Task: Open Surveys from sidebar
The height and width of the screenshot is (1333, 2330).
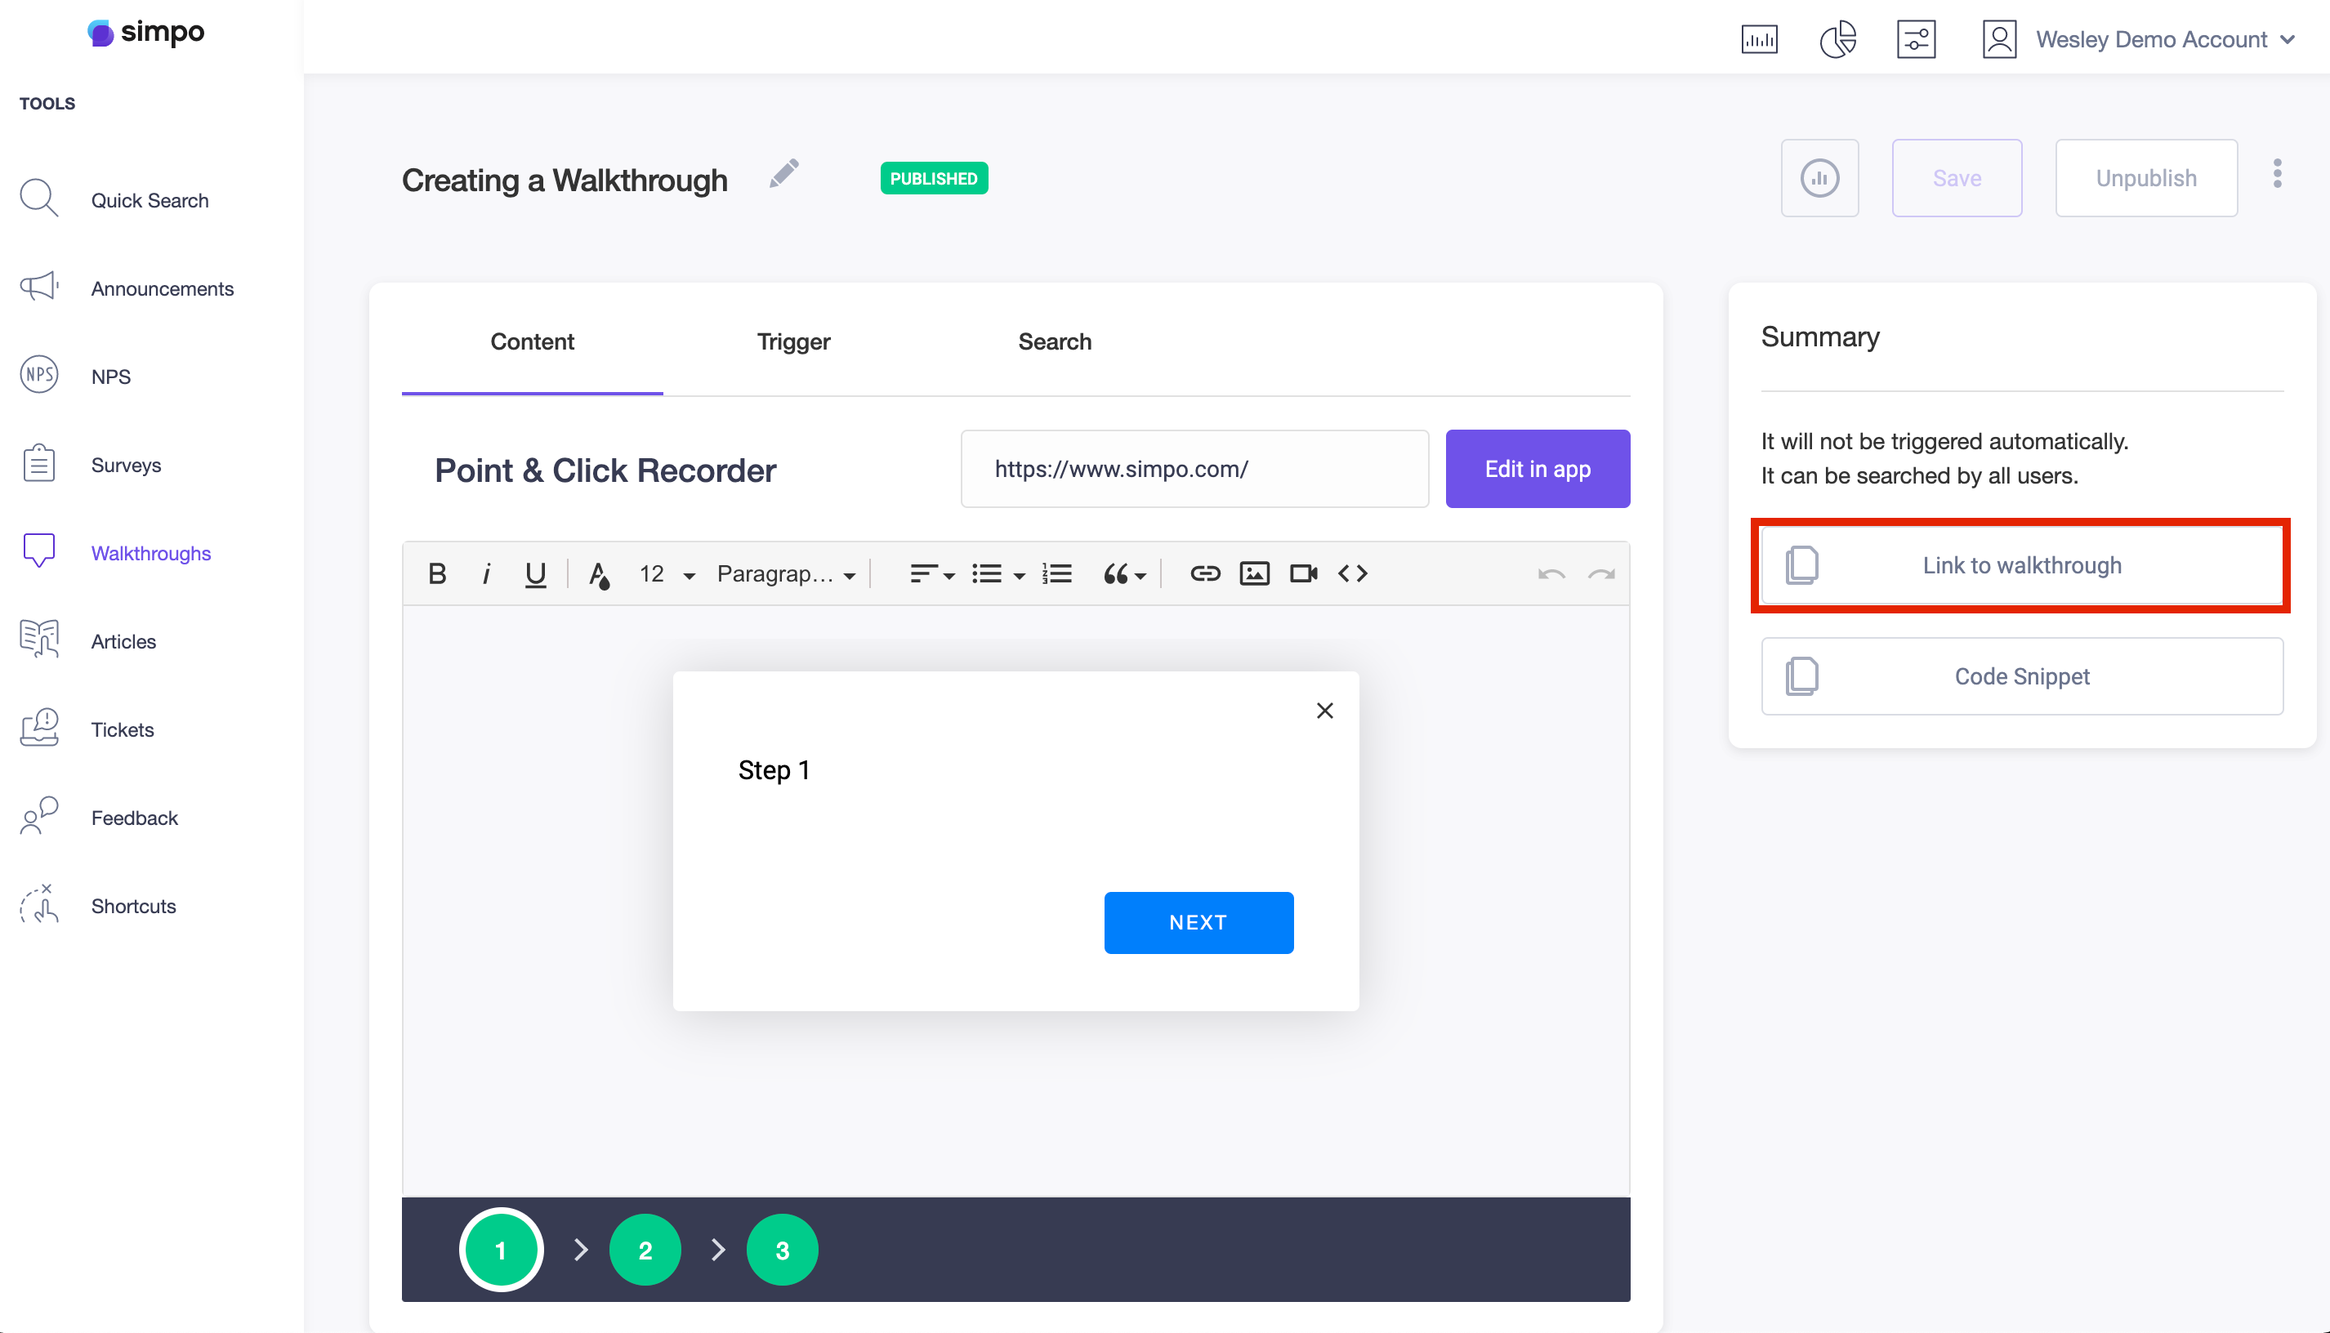Action: click(127, 465)
